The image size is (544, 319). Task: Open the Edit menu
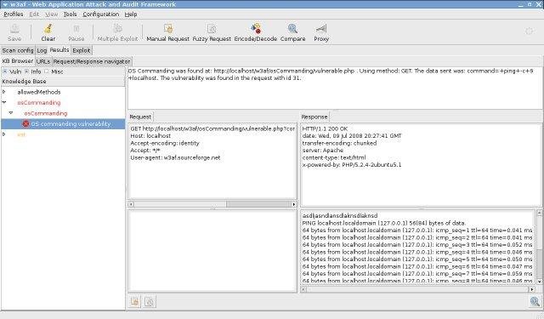(x=34, y=14)
